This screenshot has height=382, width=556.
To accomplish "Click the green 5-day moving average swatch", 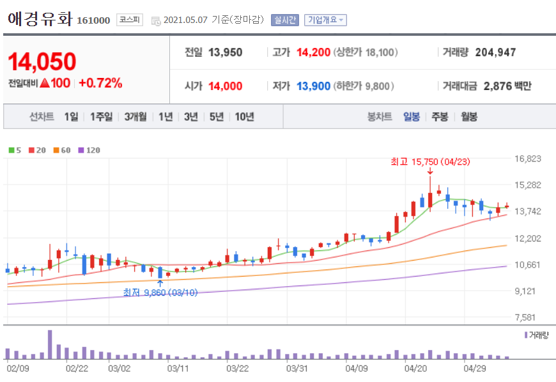I will 12,150.
